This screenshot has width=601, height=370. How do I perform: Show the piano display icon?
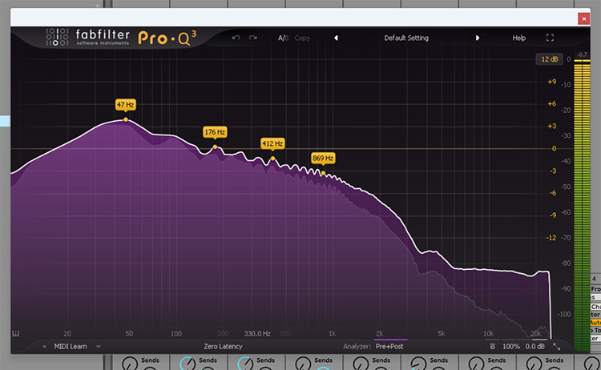[16, 334]
